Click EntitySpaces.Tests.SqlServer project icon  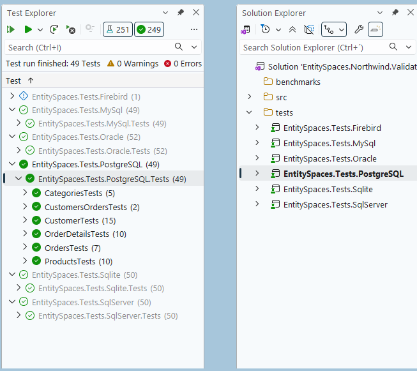(275, 204)
